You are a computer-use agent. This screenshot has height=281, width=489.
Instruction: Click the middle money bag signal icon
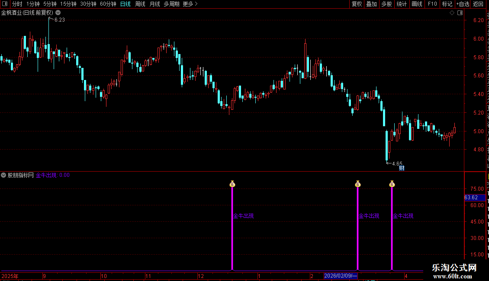[358, 184]
